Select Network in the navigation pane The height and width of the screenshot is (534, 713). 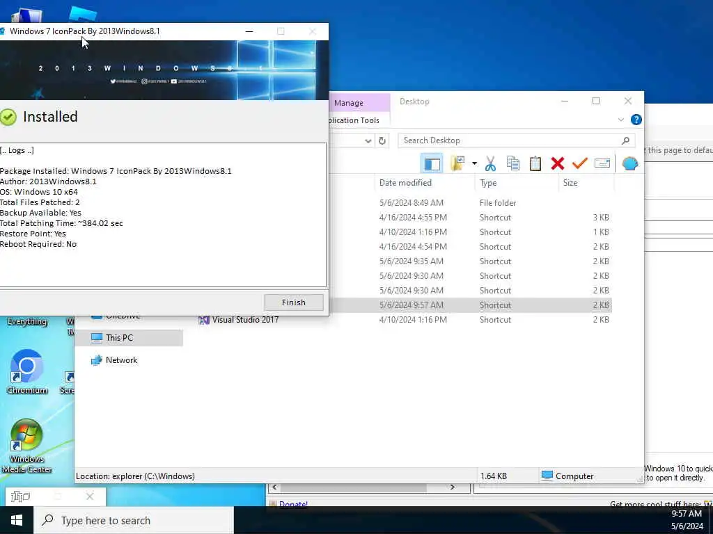click(x=121, y=360)
